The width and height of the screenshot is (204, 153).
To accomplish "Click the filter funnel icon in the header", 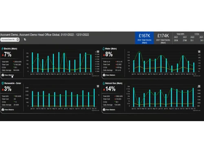I will [x=25, y=40].
